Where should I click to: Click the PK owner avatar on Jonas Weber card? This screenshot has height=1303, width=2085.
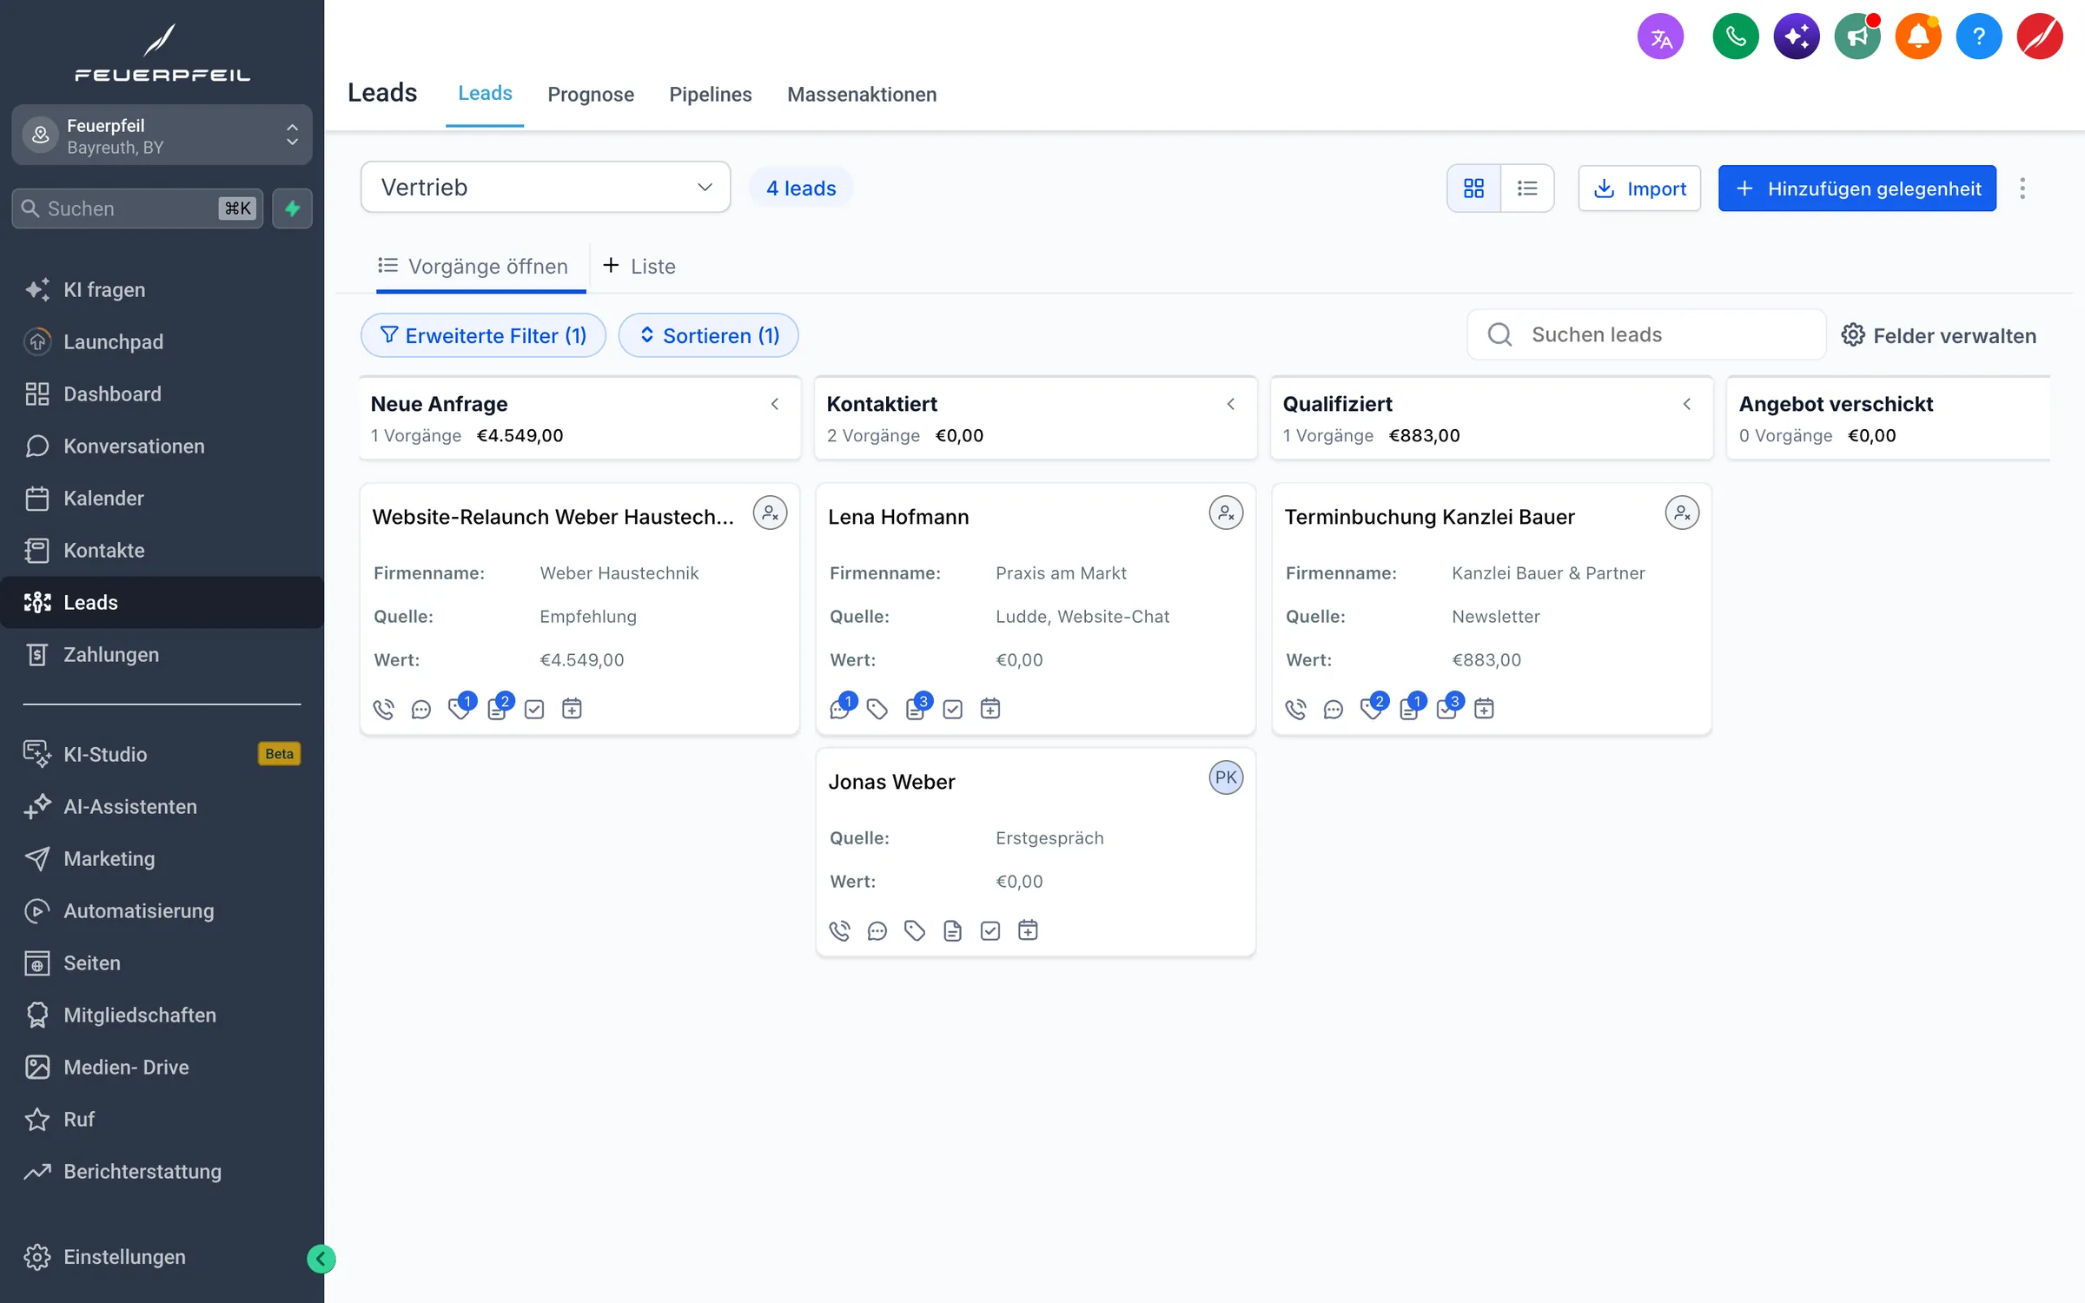point(1226,777)
